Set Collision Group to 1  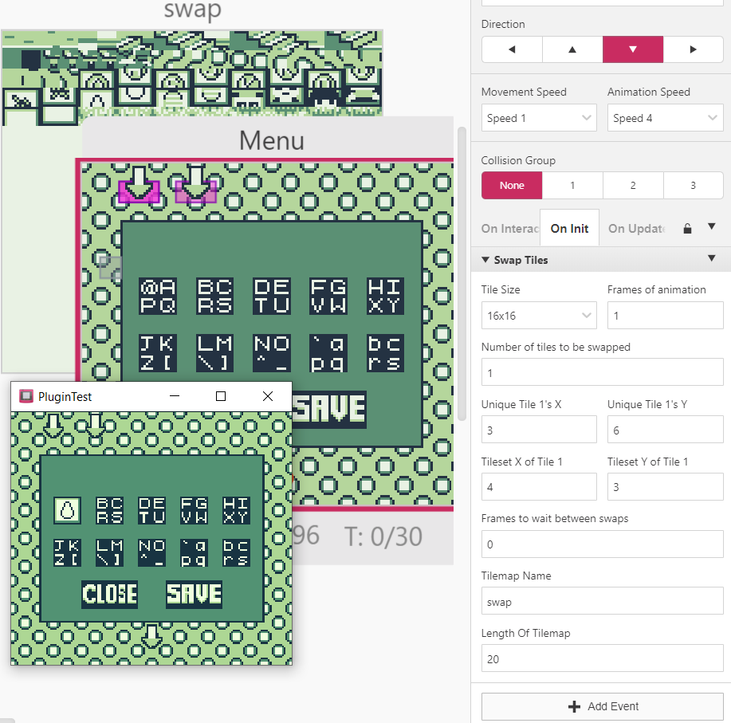(x=572, y=185)
